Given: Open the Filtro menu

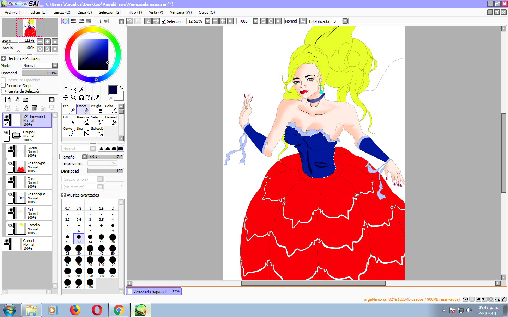Looking at the screenshot, I should coord(134,12).
